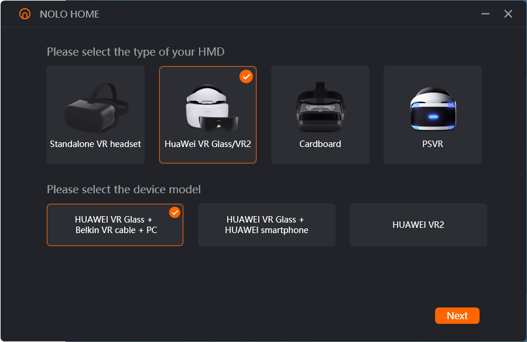Screen dimensions: 527x342
Task: Select the PSVR headset picture
Action: tap(433, 108)
